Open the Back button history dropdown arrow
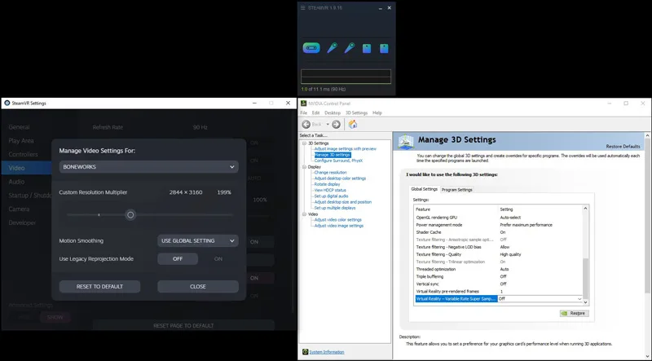Screen dimensions: 652x361 (328, 125)
